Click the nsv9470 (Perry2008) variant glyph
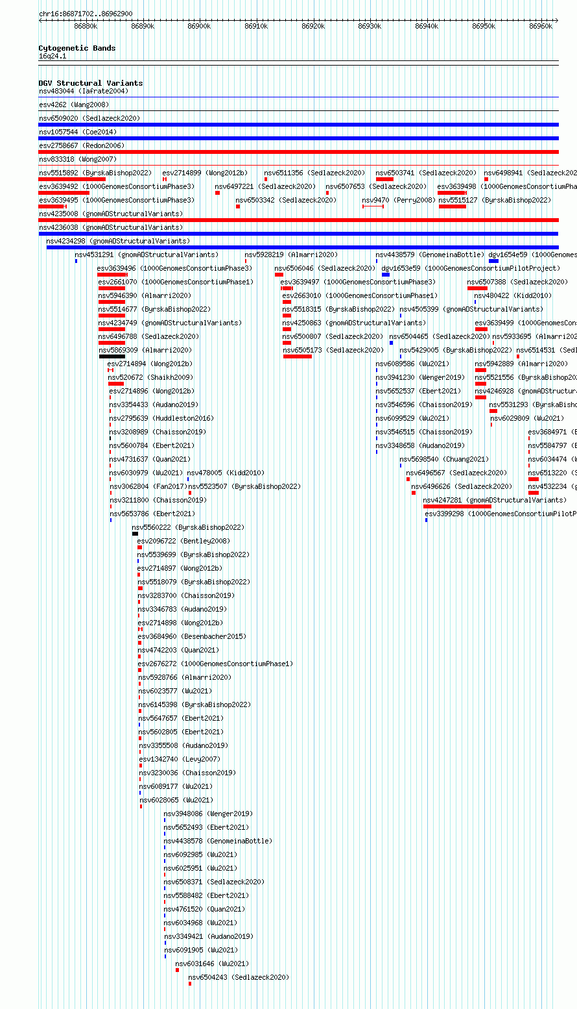577x1009 pixels. [373, 206]
